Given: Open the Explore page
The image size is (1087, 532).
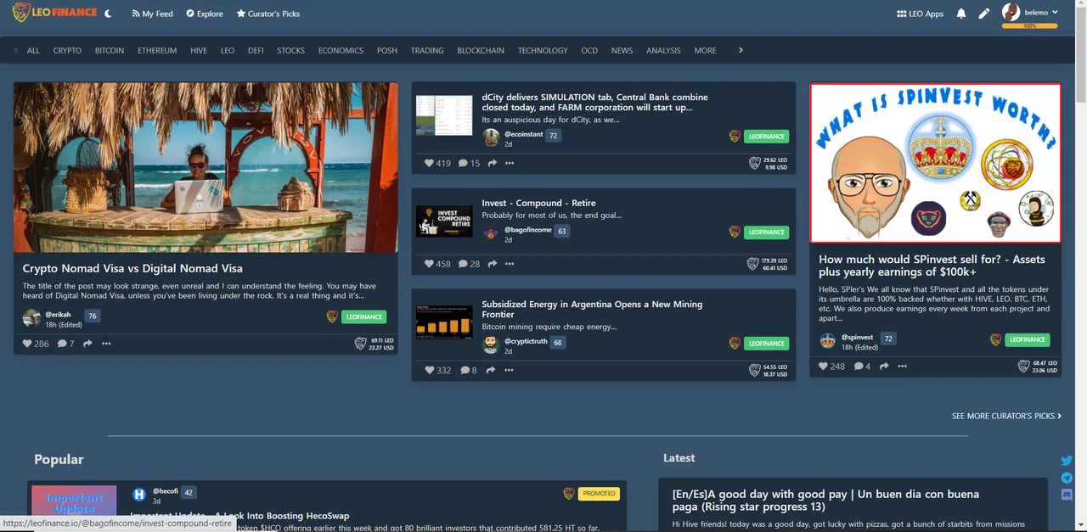Looking at the screenshot, I should click(205, 14).
